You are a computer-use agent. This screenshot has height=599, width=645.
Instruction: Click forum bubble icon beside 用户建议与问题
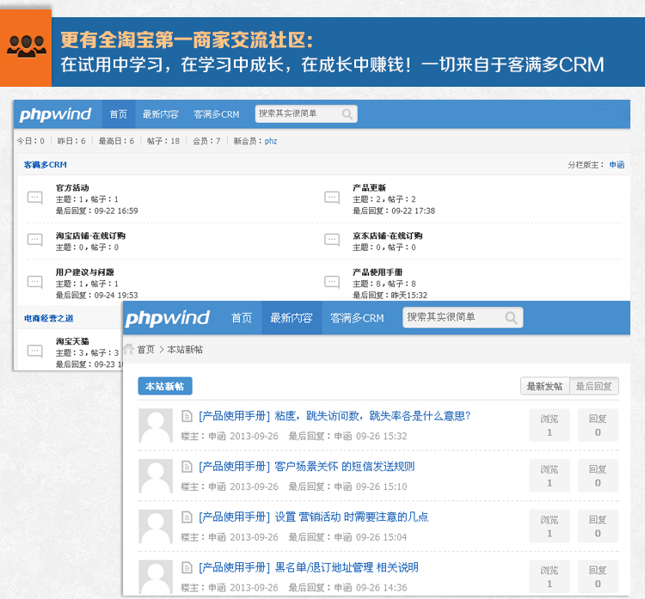click(35, 282)
